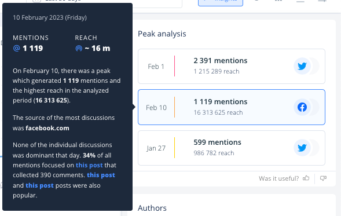Click the @ mentions icon in tooltip
341x216 pixels.
17,48
